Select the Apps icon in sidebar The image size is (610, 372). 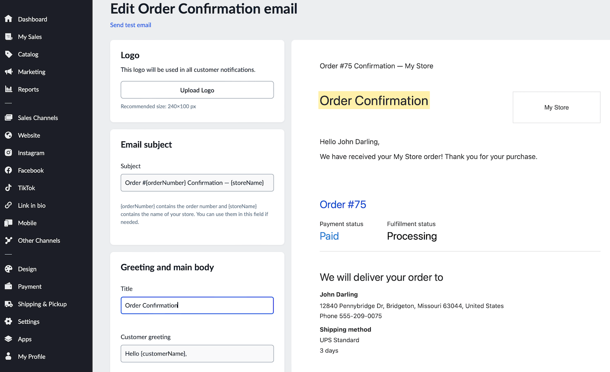pyautogui.click(x=9, y=338)
